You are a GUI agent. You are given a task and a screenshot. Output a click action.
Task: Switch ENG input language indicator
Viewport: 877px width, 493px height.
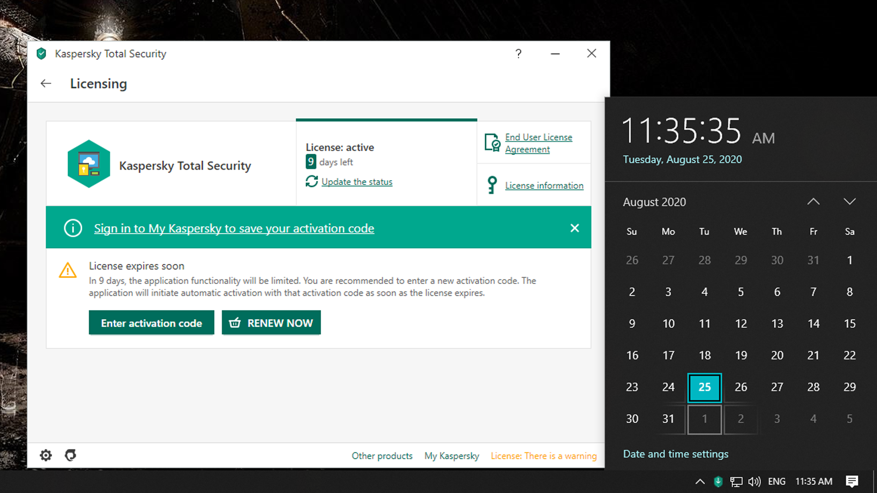click(777, 482)
